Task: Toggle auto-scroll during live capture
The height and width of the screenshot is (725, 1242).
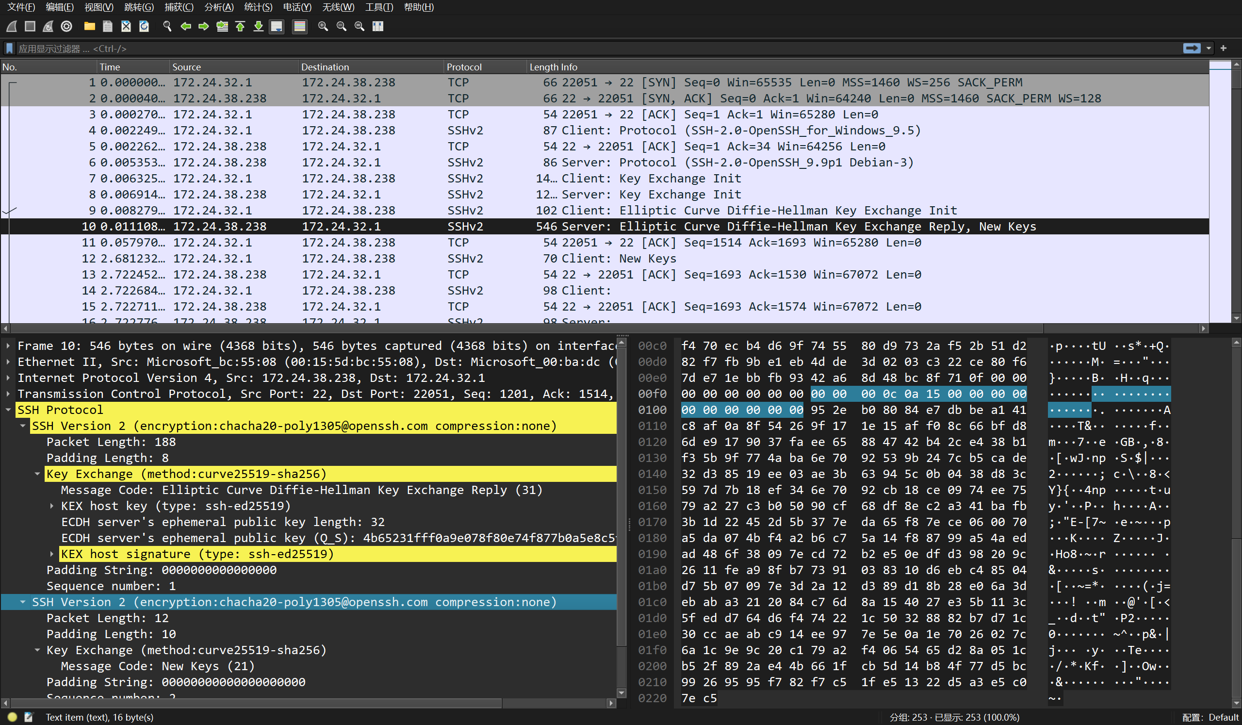Action: coord(277,26)
